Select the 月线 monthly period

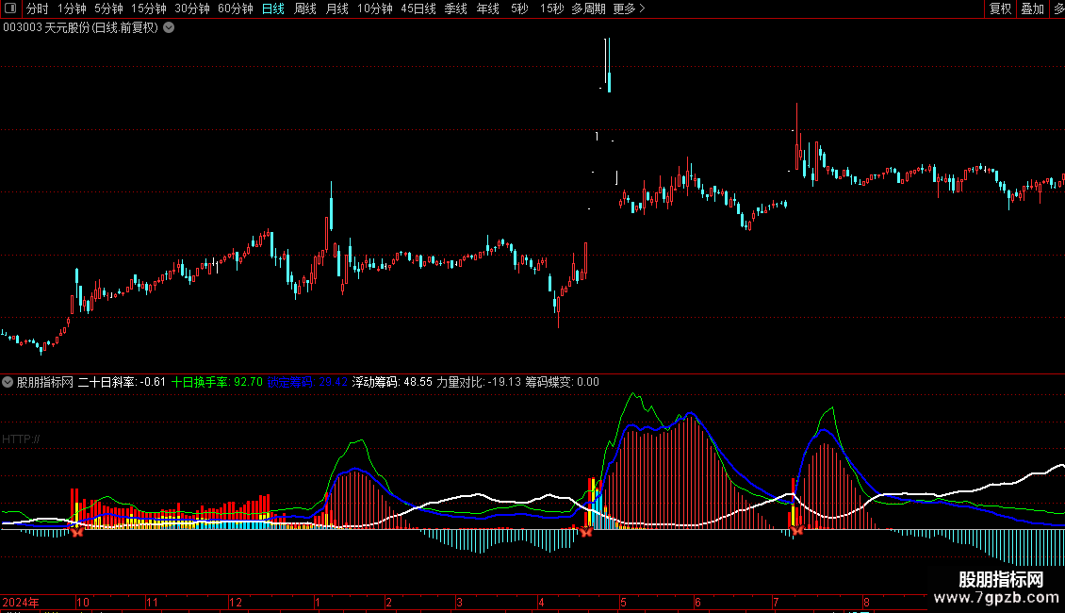coord(336,8)
